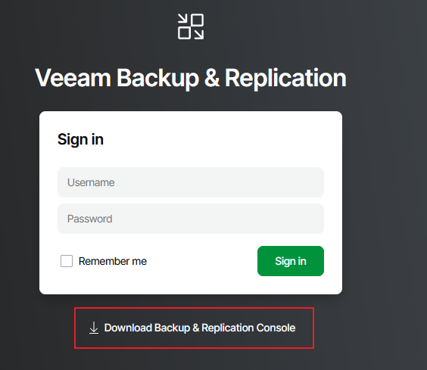The height and width of the screenshot is (370, 427).
Task: Click the upper-right square of the Veeam logo
Action: (197, 20)
